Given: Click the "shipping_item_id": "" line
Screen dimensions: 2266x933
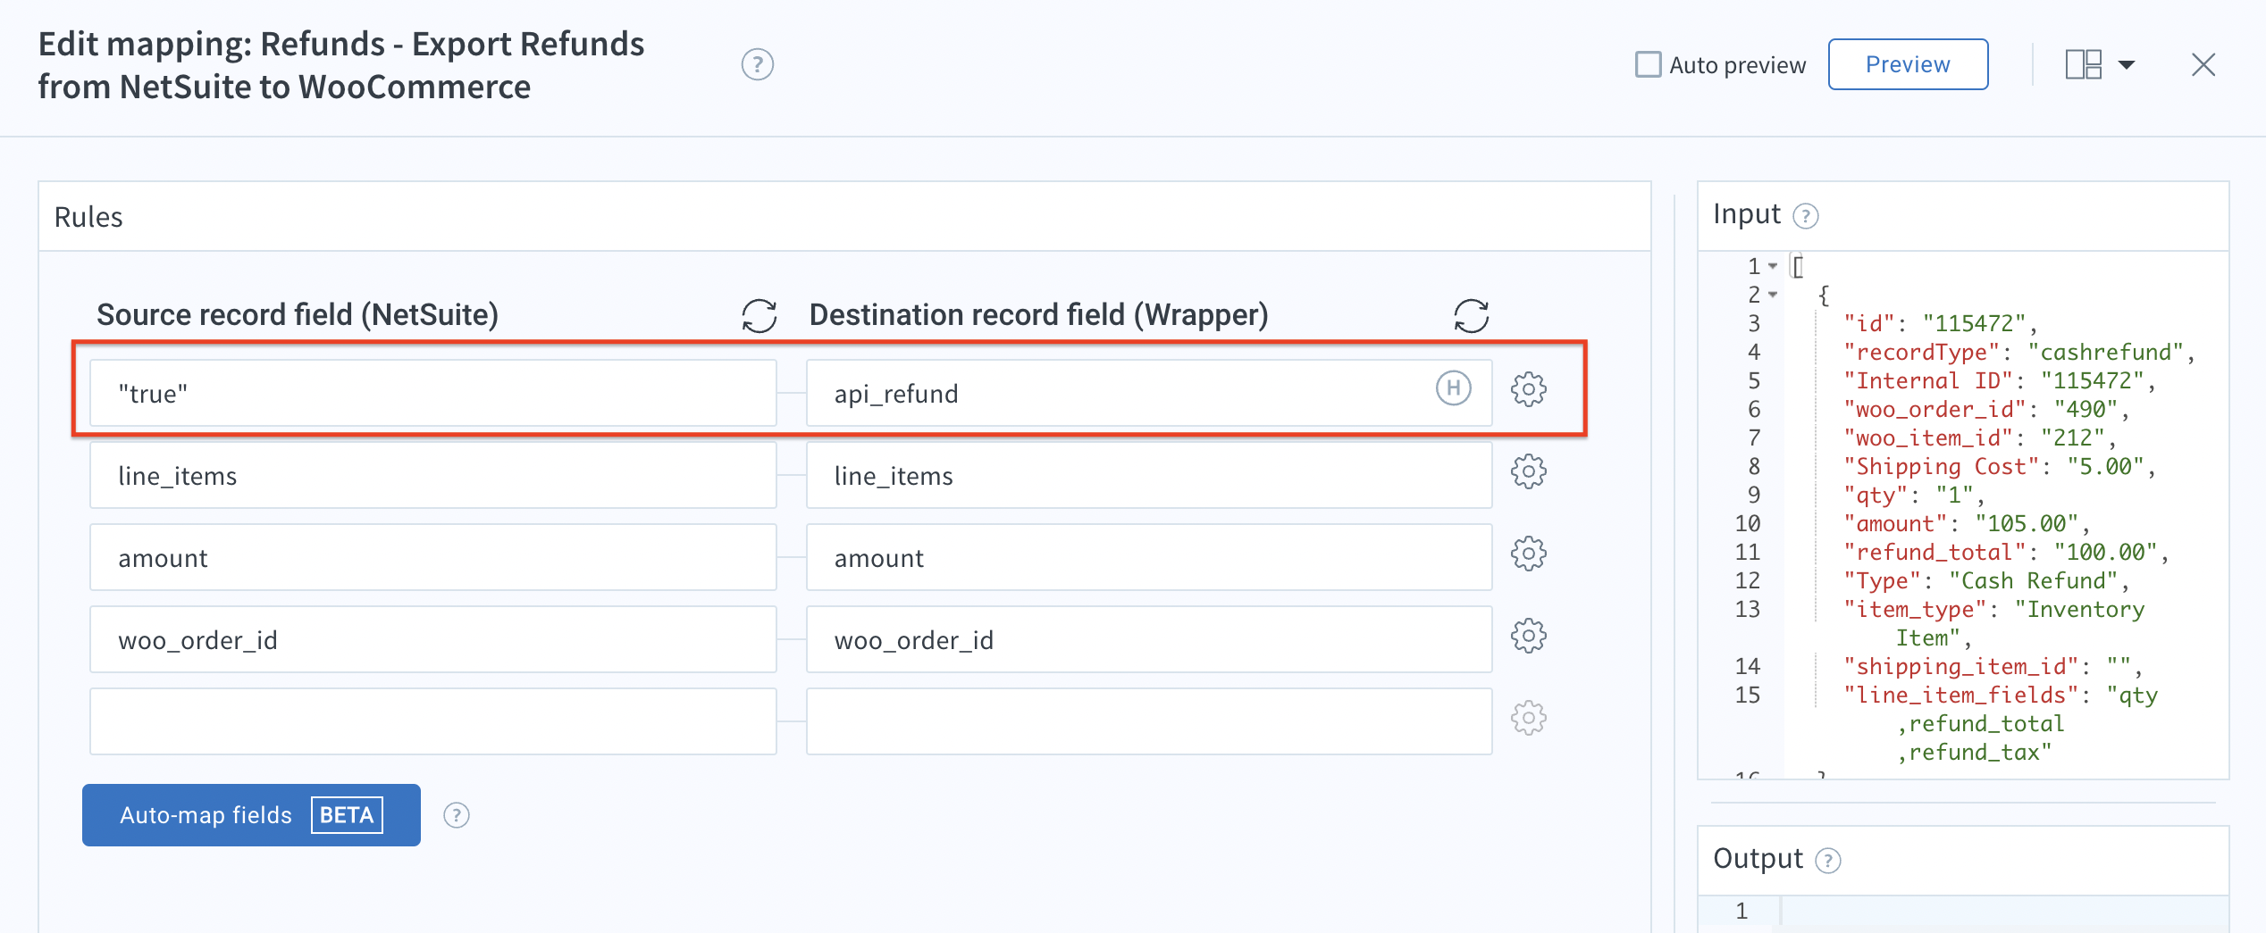Looking at the screenshot, I should tap(1993, 666).
